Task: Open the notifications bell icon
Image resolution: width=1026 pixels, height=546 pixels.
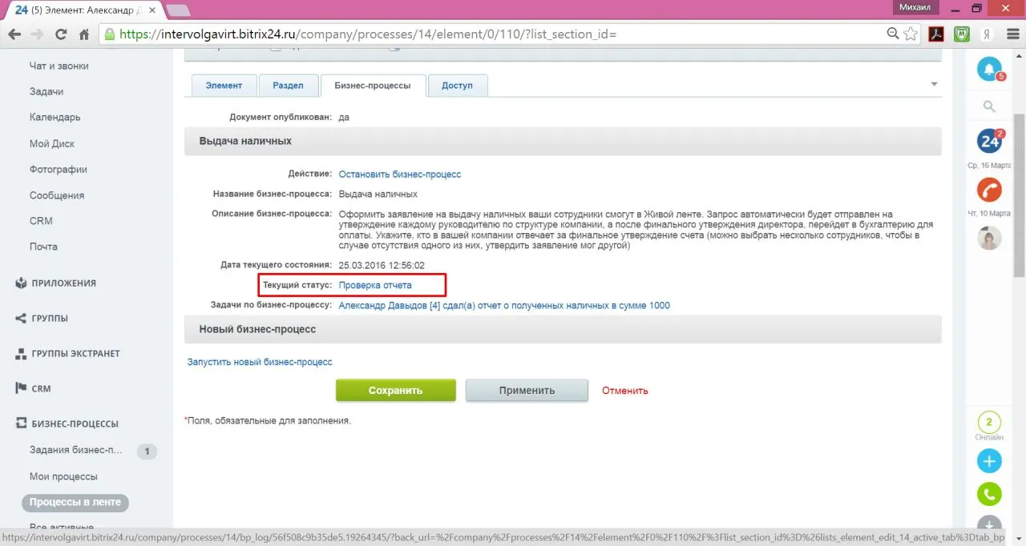Action: point(989,70)
